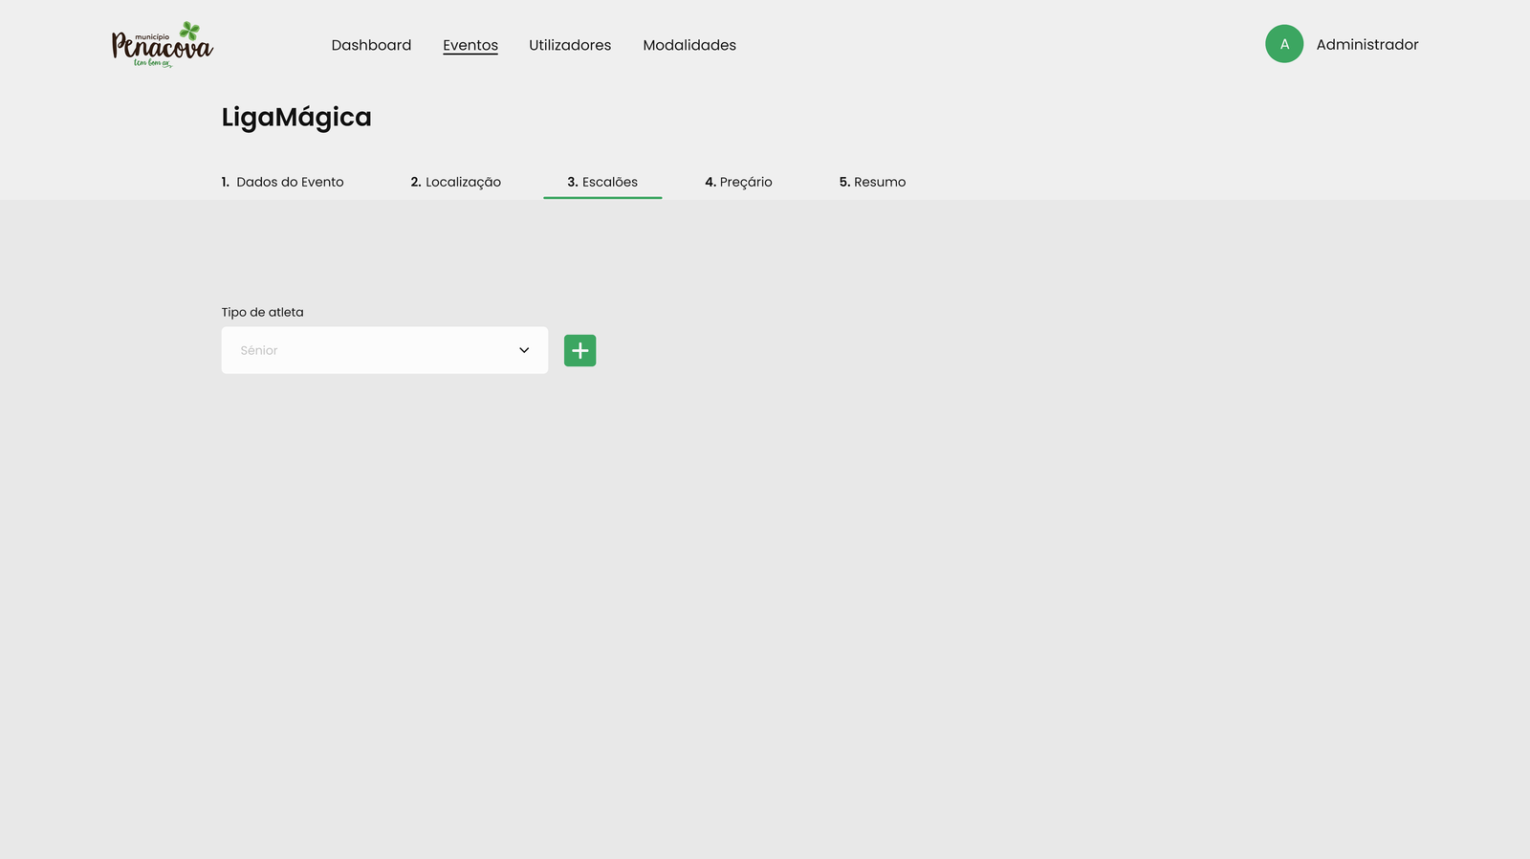Open the Modalidades menu item
The height and width of the screenshot is (859, 1530).
click(689, 45)
